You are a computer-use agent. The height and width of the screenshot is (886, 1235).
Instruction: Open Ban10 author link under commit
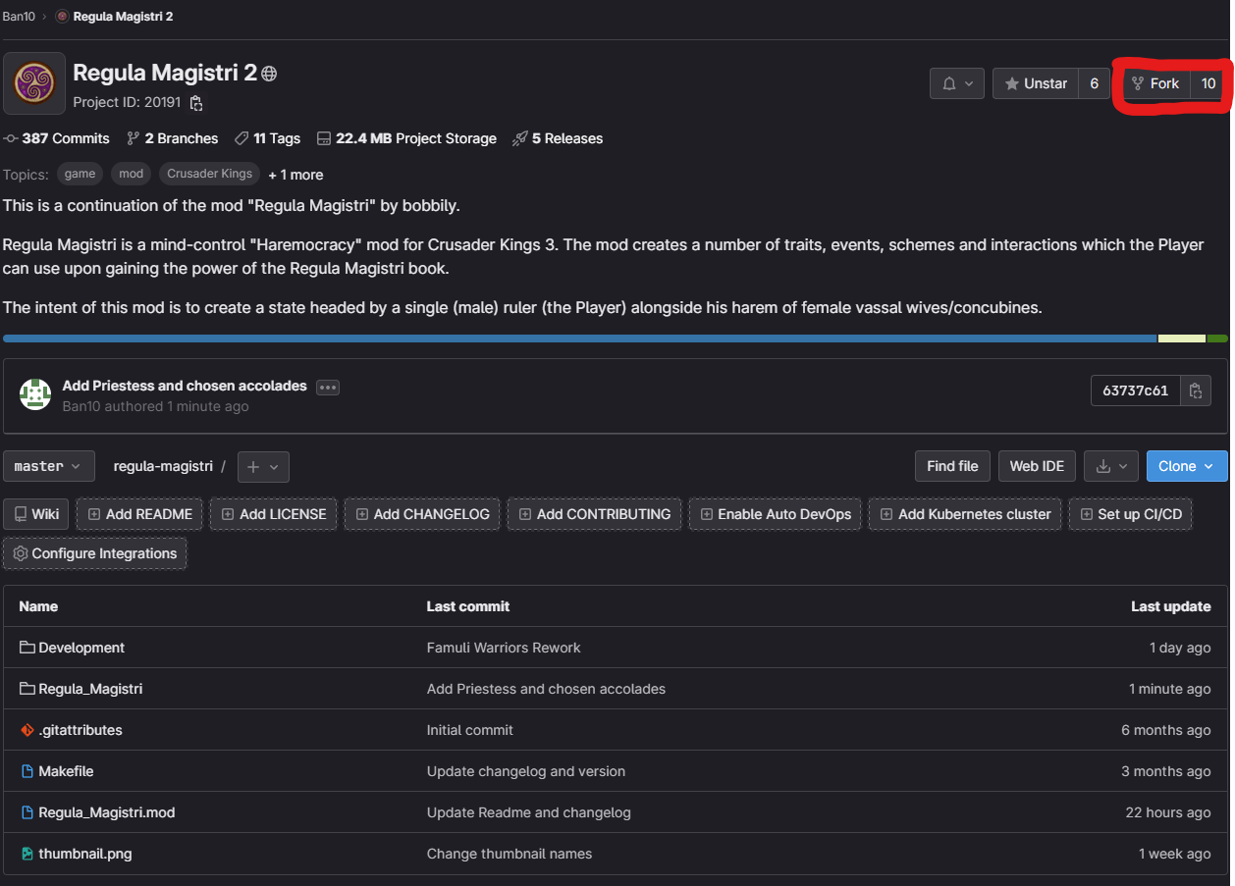click(81, 406)
